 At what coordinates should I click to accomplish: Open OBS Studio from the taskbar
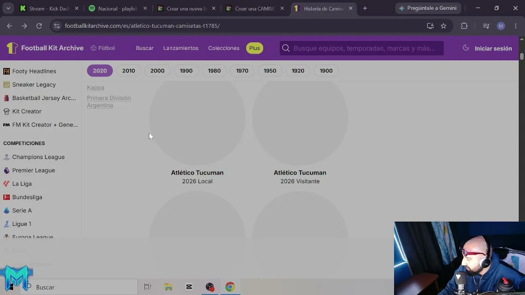coord(210,287)
